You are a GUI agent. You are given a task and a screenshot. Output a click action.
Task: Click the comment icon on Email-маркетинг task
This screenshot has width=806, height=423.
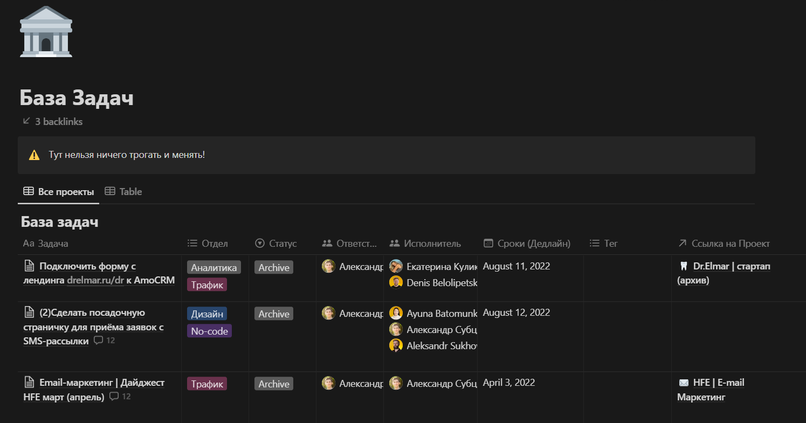tap(114, 397)
